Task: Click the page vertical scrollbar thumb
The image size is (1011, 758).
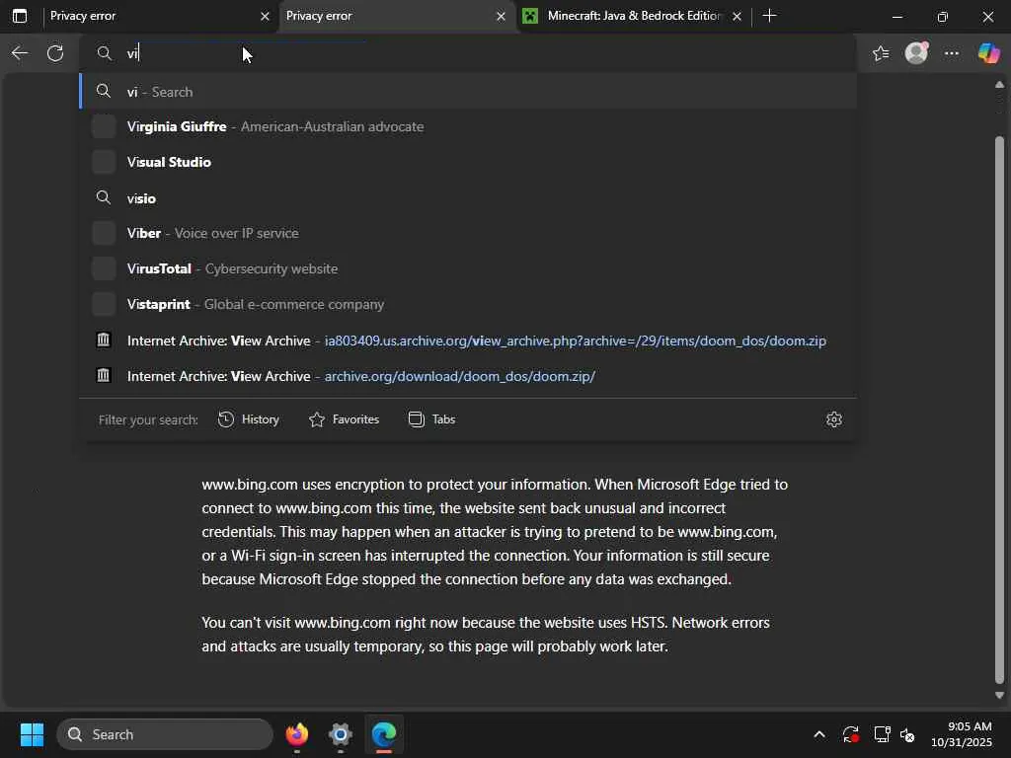Action: pyautogui.click(x=999, y=410)
